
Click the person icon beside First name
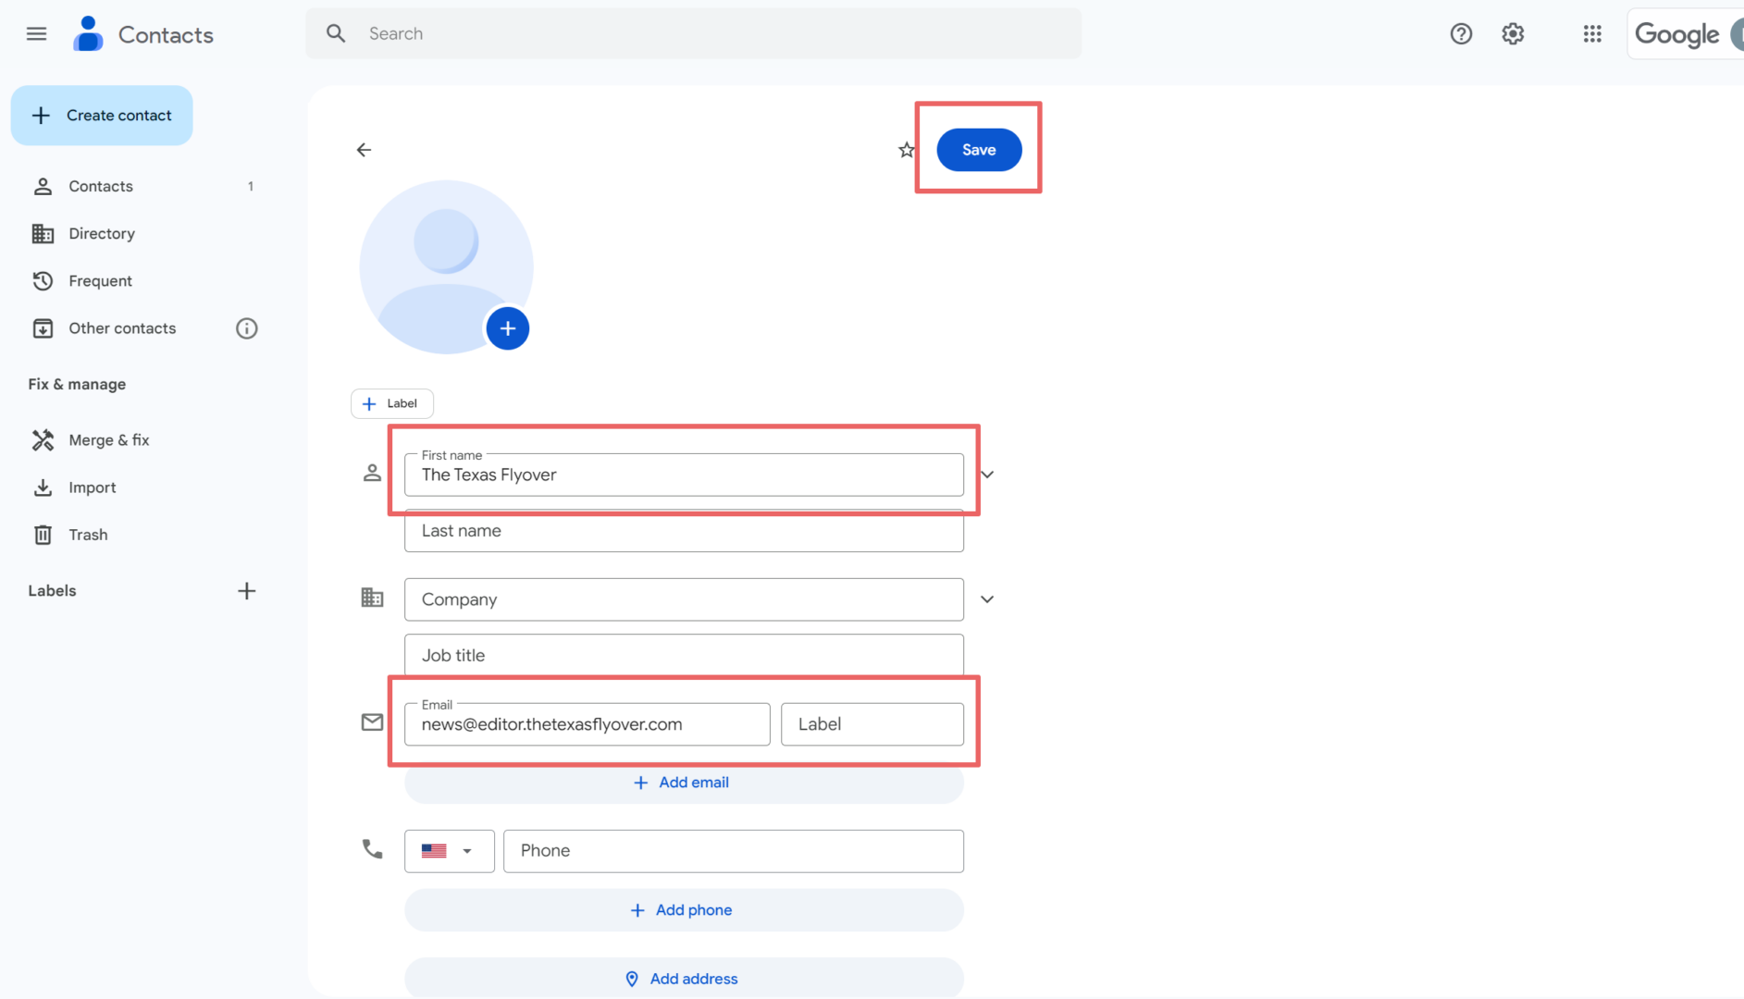[x=372, y=474]
